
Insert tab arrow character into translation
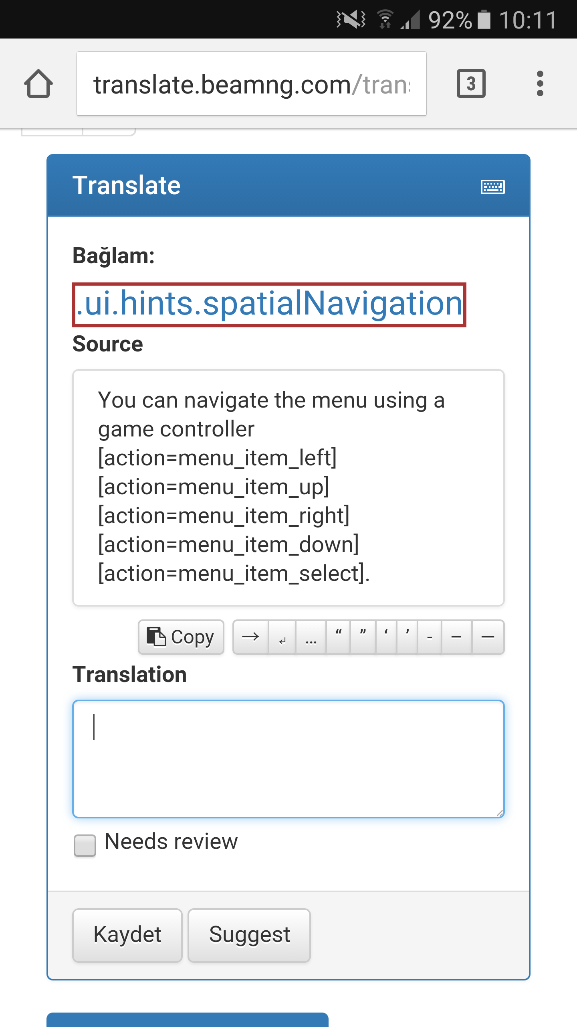click(x=250, y=637)
